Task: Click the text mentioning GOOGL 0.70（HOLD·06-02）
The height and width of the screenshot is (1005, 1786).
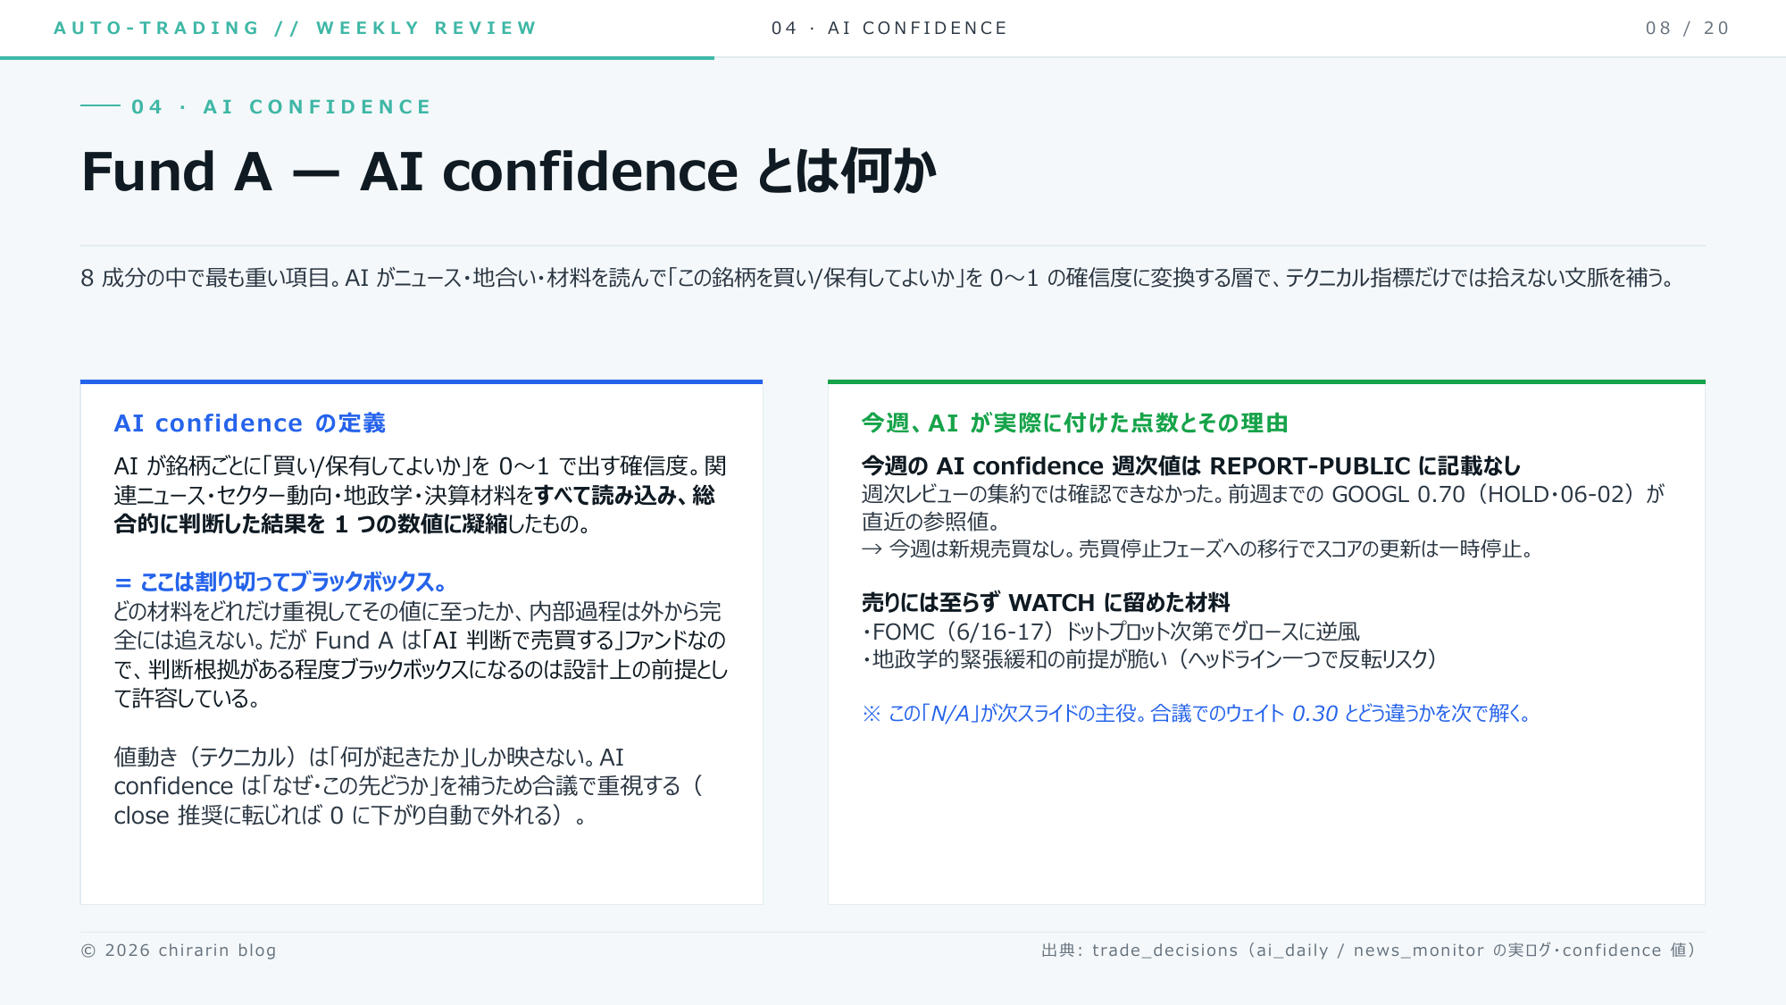Action: click(1263, 507)
